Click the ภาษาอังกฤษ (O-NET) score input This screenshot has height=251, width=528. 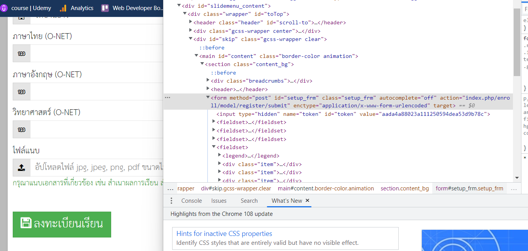tap(96, 92)
